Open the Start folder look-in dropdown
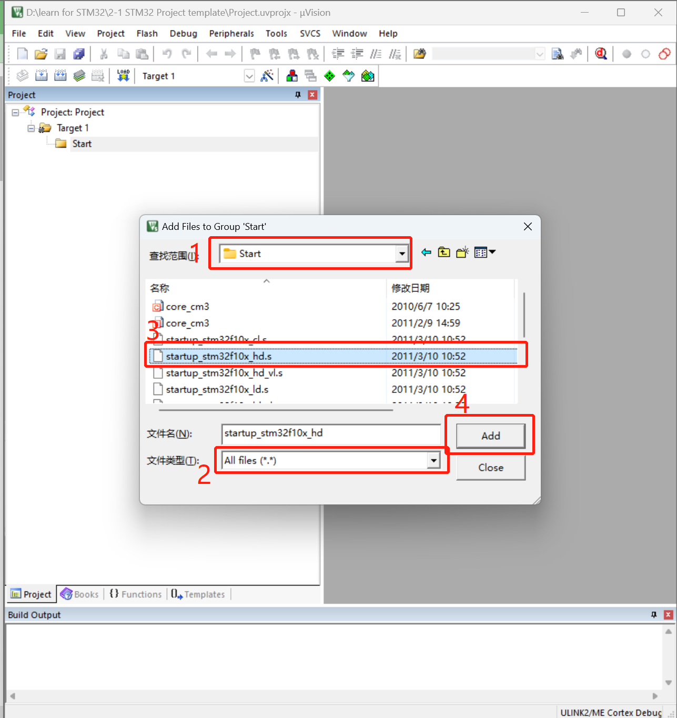This screenshot has height=718, width=677. (x=402, y=254)
